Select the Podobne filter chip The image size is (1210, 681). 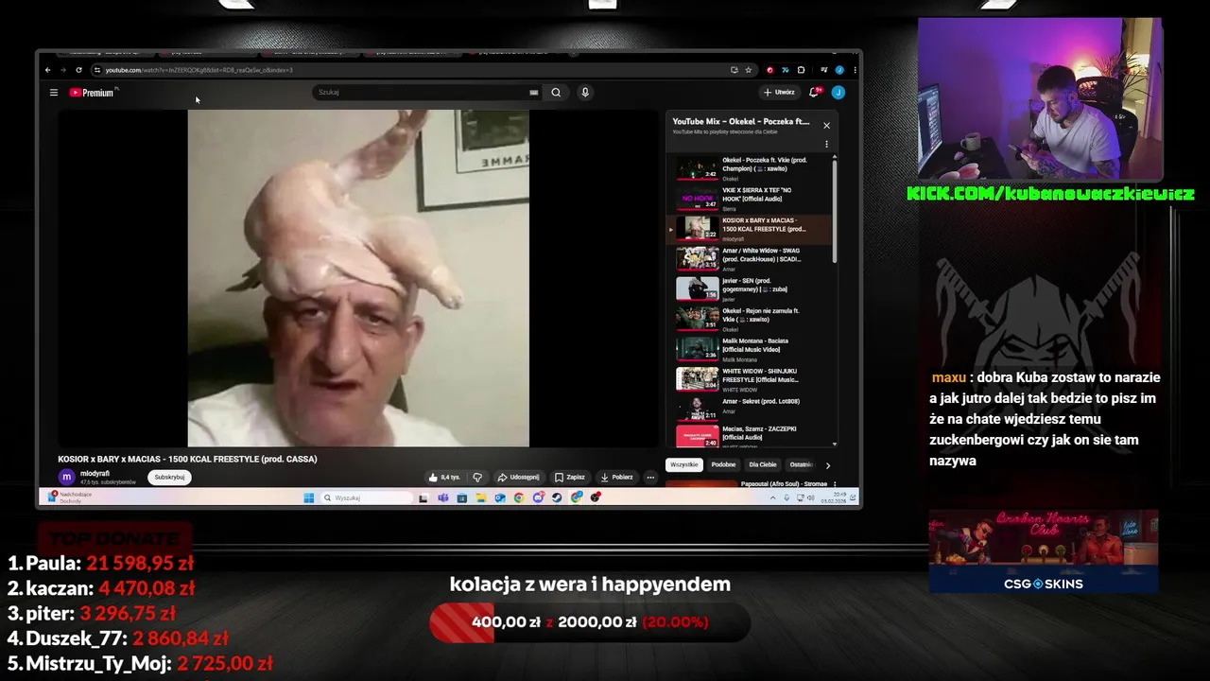tap(723, 464)
